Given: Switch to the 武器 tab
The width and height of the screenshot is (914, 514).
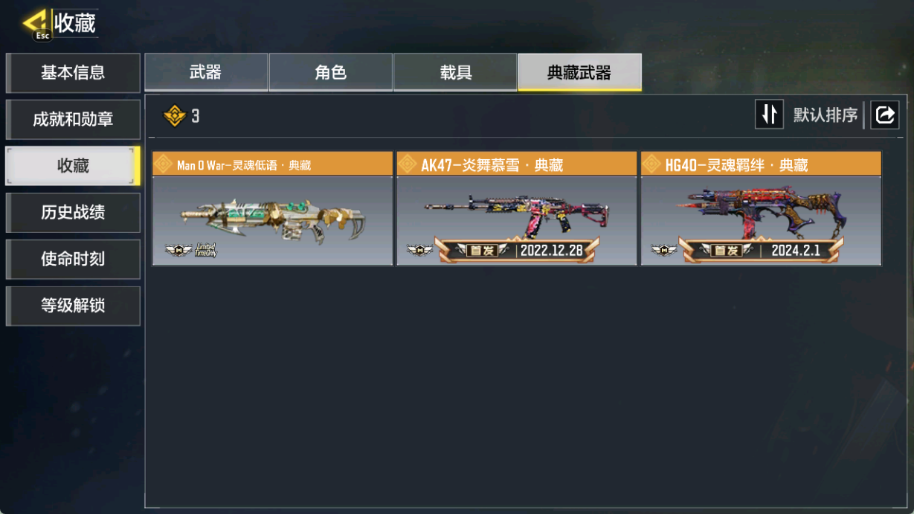Looking at the screenshot, I should [206, 72].
